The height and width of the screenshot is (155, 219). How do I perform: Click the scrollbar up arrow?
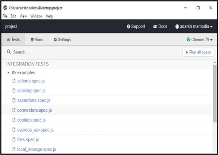[x=215, y=62]
